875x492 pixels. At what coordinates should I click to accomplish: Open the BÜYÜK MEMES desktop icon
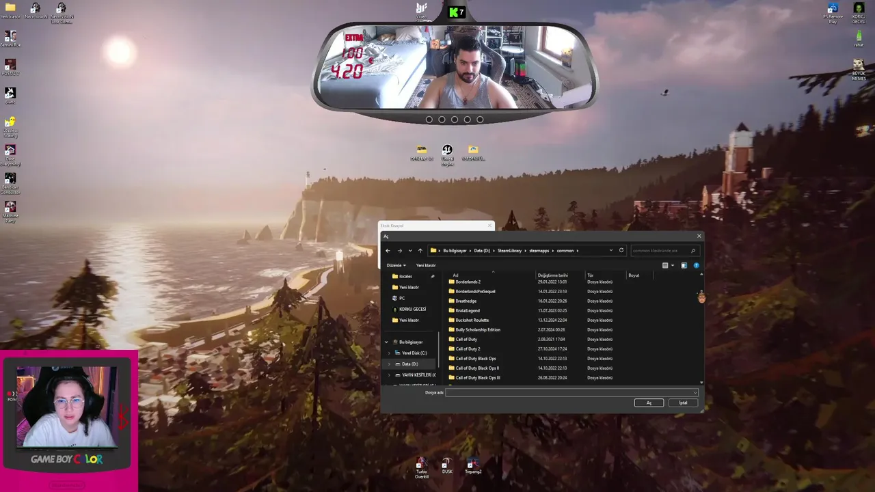(x=859, y=69)
